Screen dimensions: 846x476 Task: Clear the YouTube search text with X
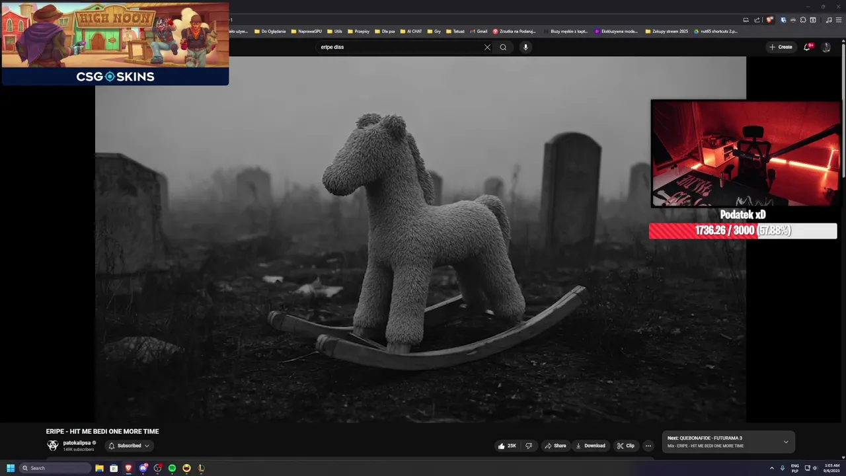point(487,47)
